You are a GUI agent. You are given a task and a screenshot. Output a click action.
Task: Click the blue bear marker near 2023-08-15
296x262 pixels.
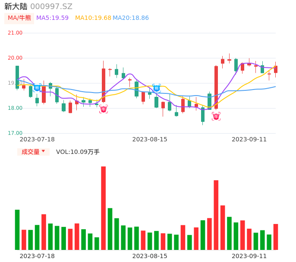click(157, 88)
